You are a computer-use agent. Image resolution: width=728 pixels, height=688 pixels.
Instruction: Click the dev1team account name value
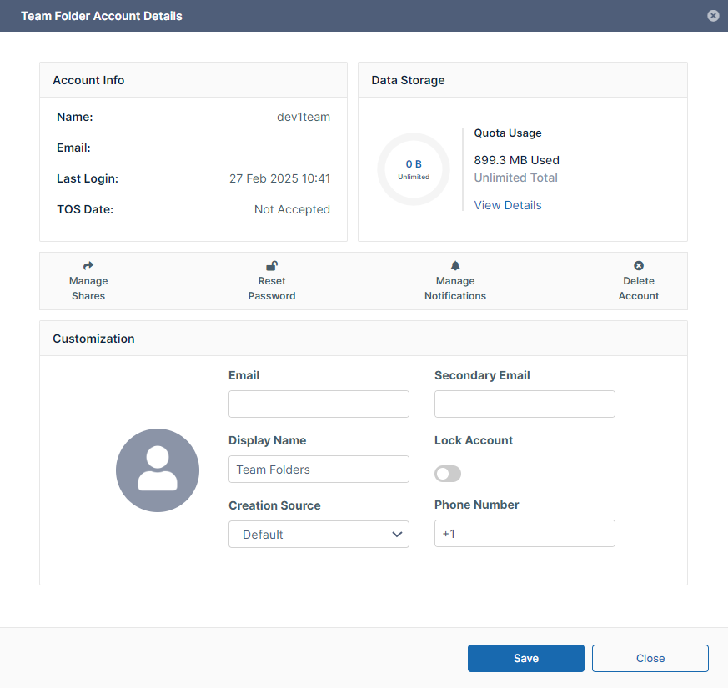304,117
